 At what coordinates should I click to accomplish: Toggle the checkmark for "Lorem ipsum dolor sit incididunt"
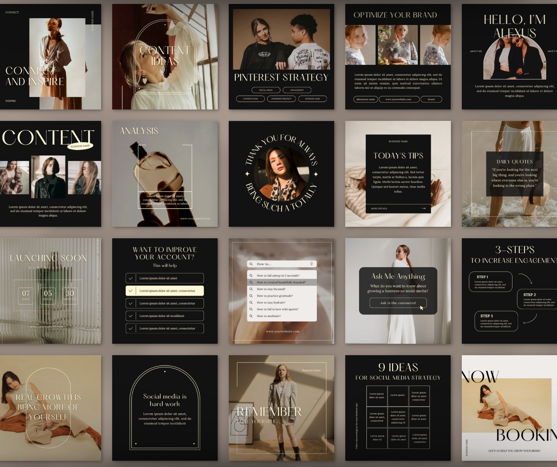point(130,316)
